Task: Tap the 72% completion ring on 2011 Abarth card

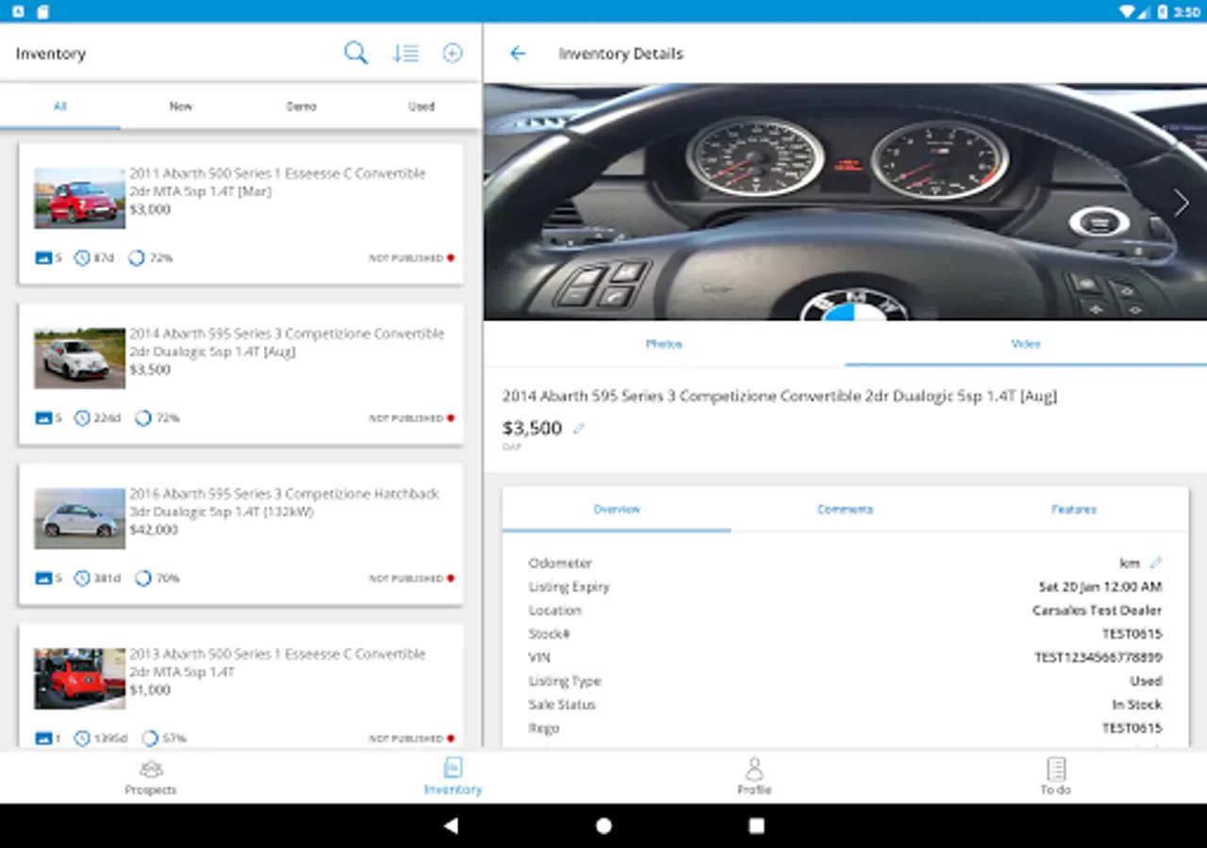Action: (x=137, y=258)
